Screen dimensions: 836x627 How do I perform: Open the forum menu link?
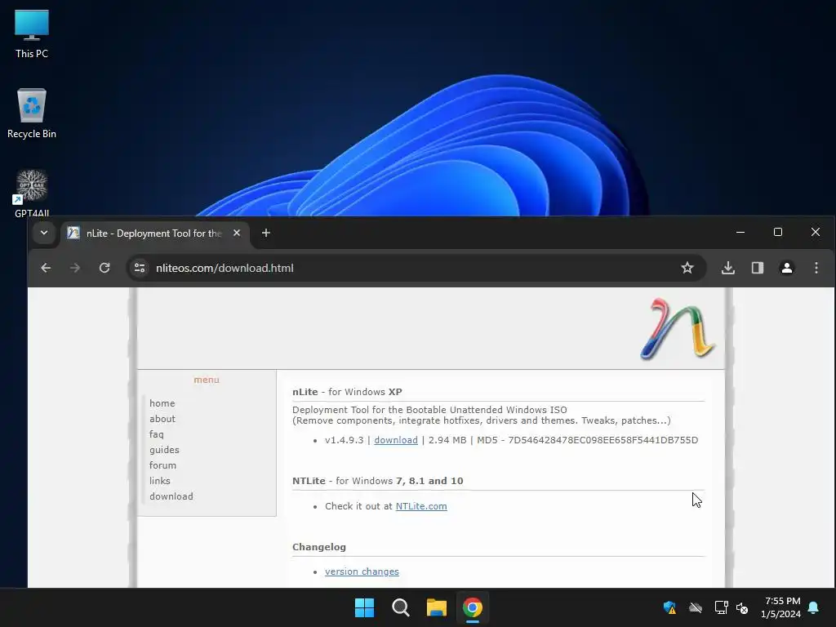coord(162,465)
